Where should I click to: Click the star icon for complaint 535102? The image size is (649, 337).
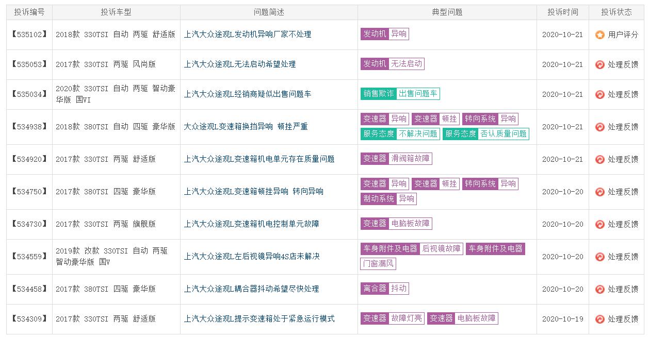coord(599,35)
